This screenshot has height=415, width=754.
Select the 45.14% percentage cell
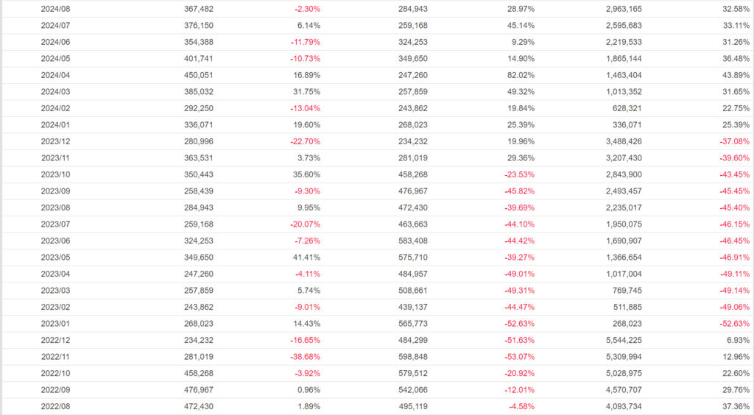[521, 25]
